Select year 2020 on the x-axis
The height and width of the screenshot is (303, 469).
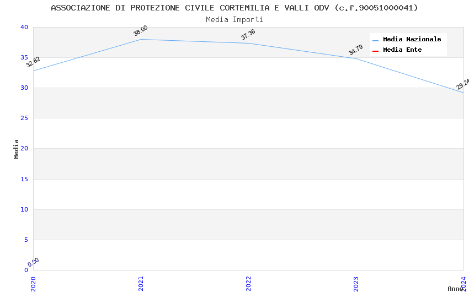[33, 284]
